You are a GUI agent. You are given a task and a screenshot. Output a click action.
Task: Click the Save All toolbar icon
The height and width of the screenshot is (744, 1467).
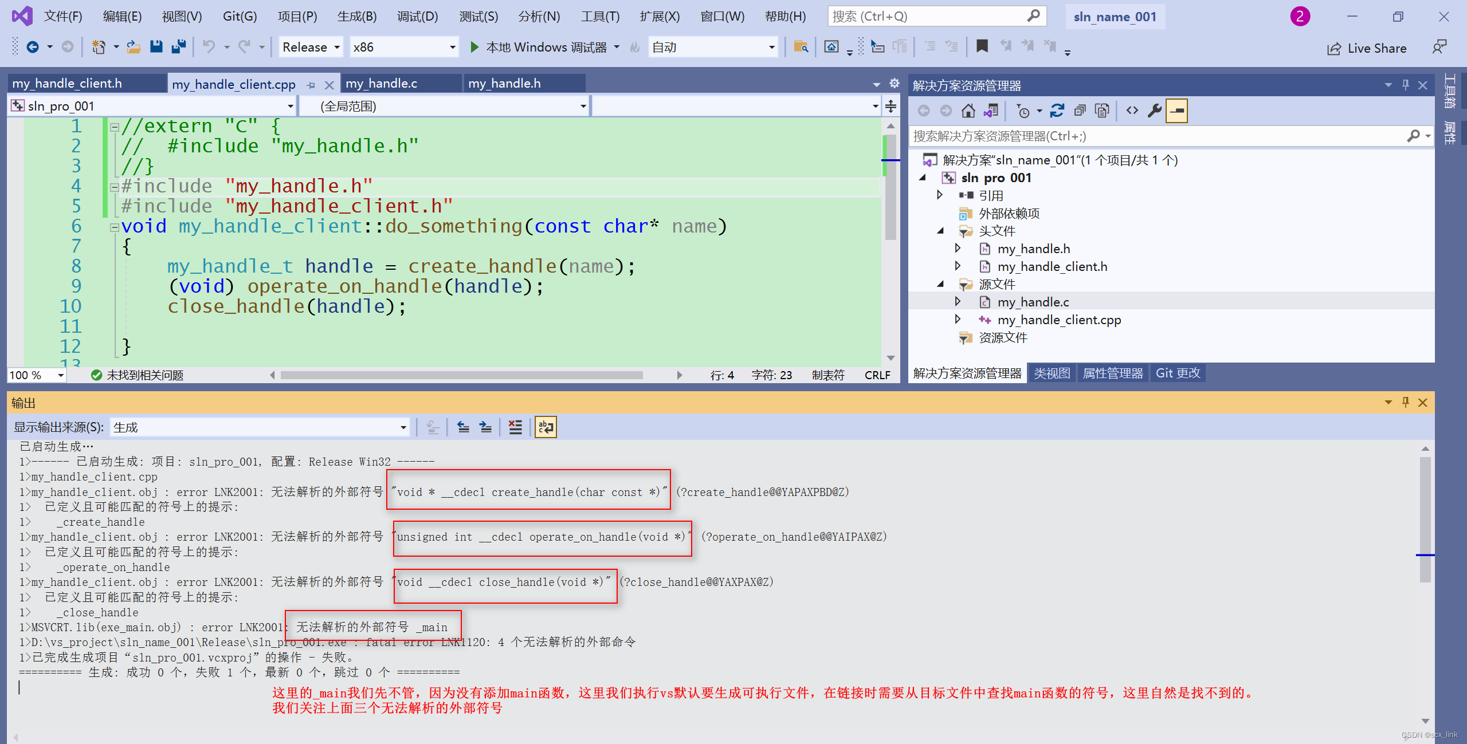click(179, 47)
